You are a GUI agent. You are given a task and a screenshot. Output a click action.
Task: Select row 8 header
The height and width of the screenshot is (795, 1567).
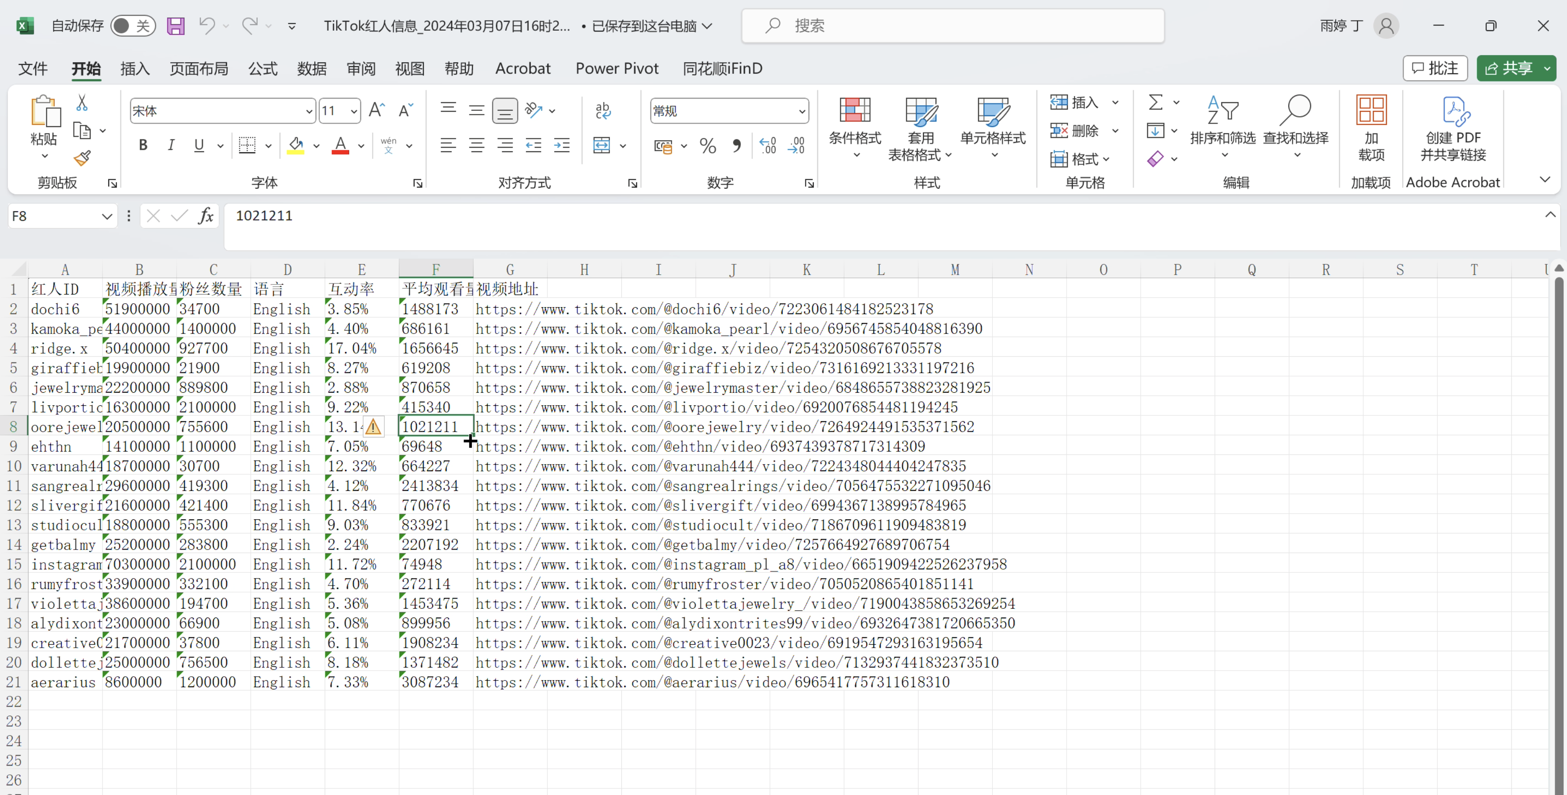[x=14, y=426]
